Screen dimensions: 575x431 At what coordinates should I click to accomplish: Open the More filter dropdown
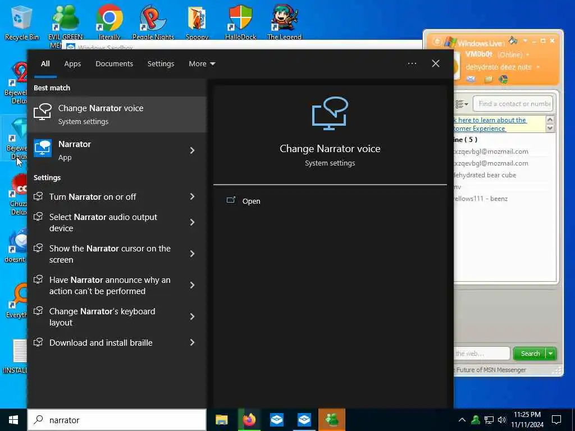click(x=202, y=64)
